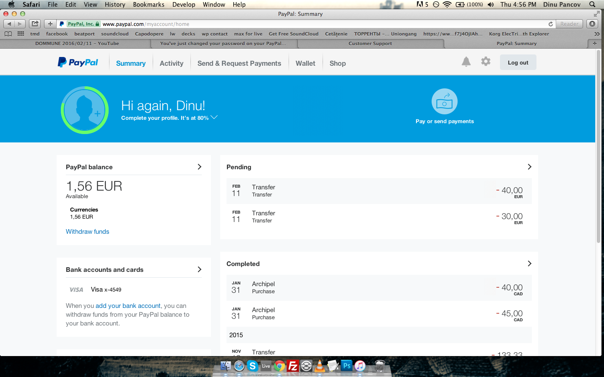Launch Ableton Live from the Dock
604x377 pixels.
coord(266,366)
